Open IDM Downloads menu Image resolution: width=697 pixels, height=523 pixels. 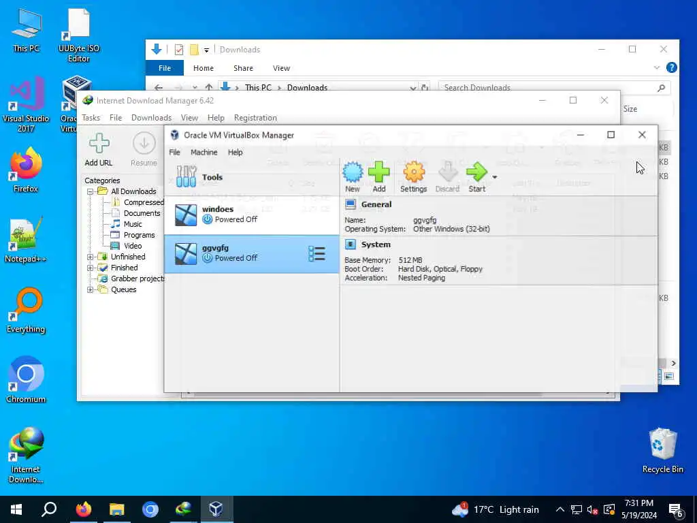151,118
